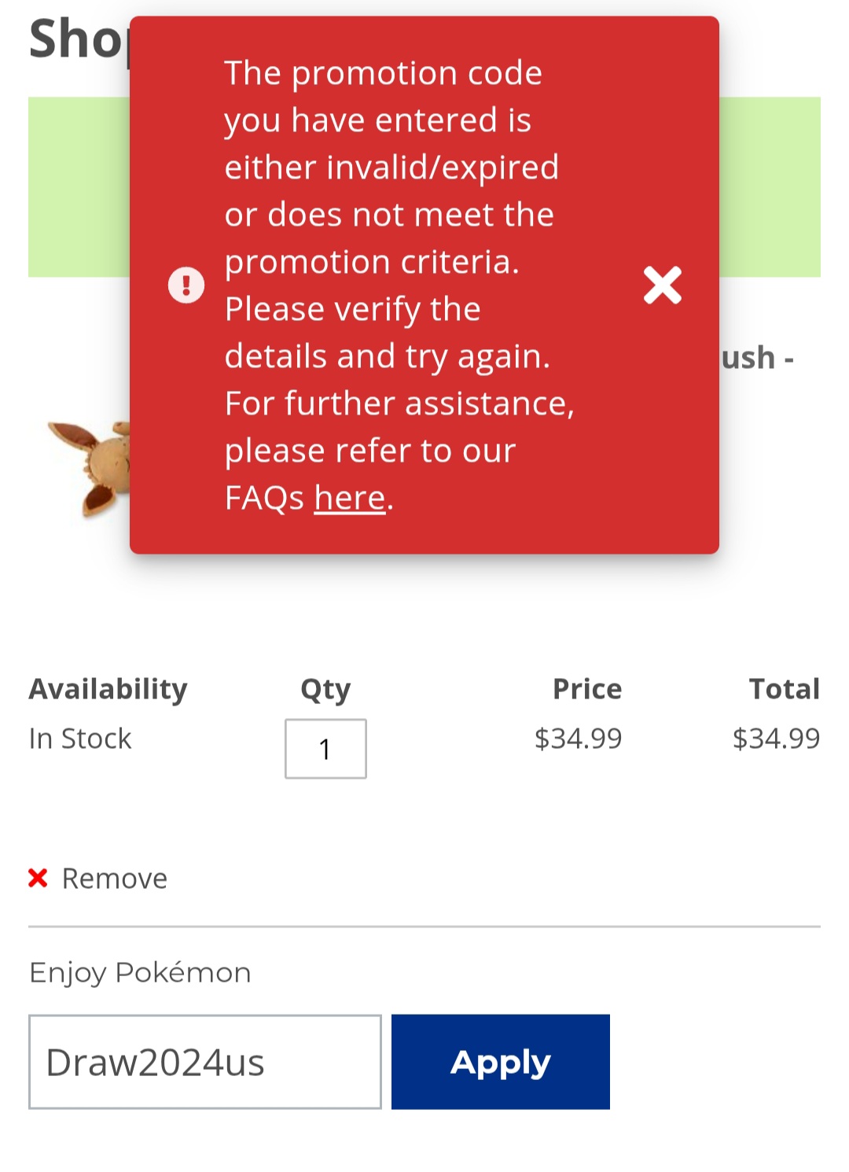The image size is (849, 1172).
Task: Open the FAQs 'here' link
Action: click(350, 498)
